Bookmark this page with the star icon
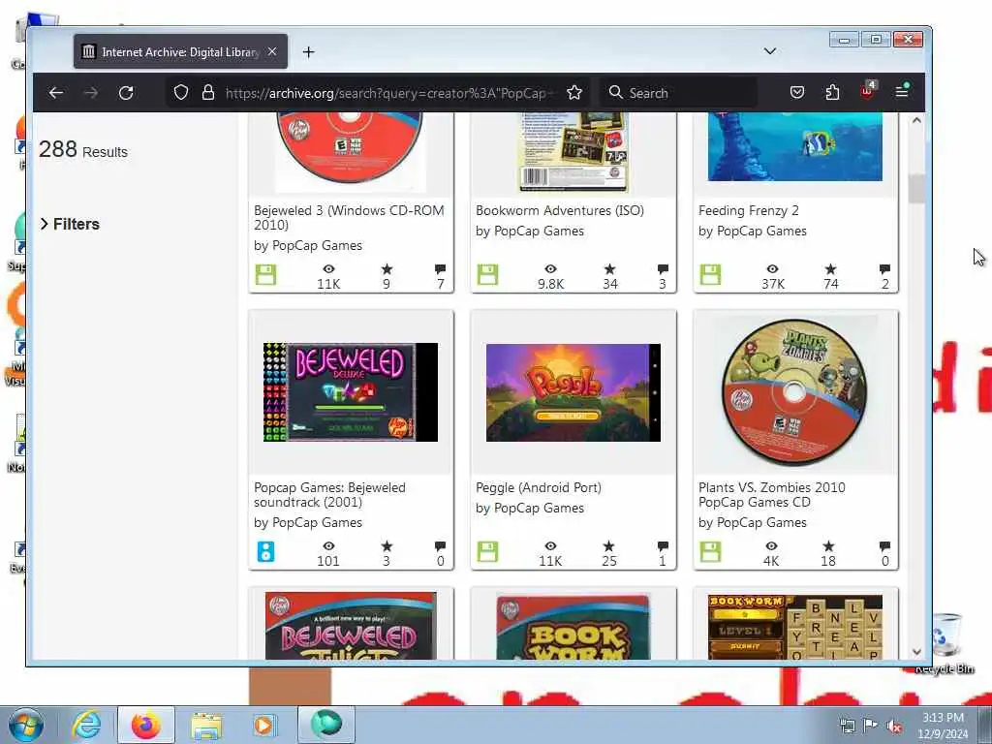The image size is (992, 744). tap(574, 92)
